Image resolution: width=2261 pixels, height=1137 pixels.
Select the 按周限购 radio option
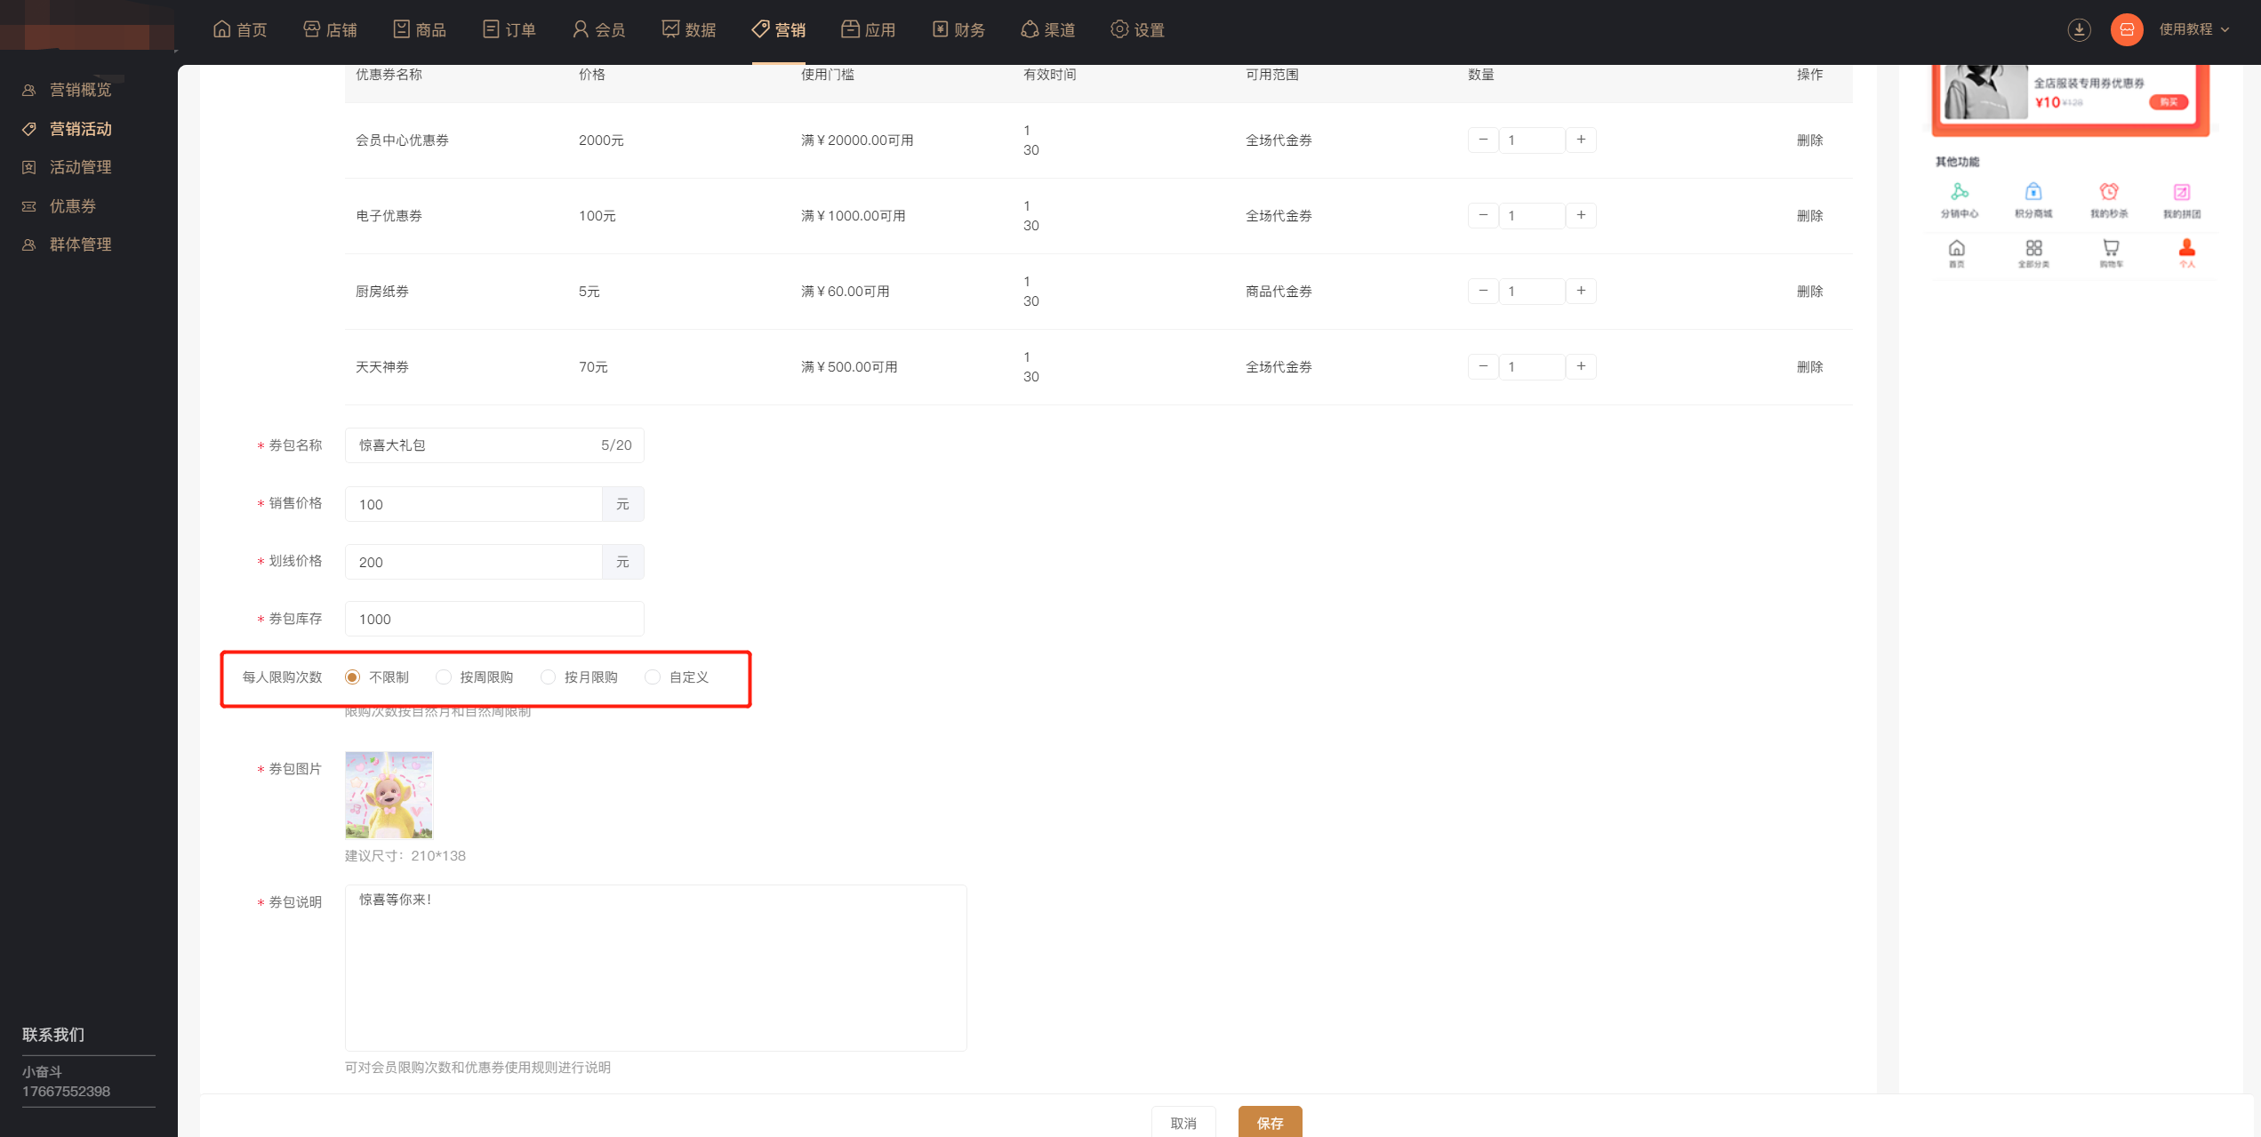[444, 677]
